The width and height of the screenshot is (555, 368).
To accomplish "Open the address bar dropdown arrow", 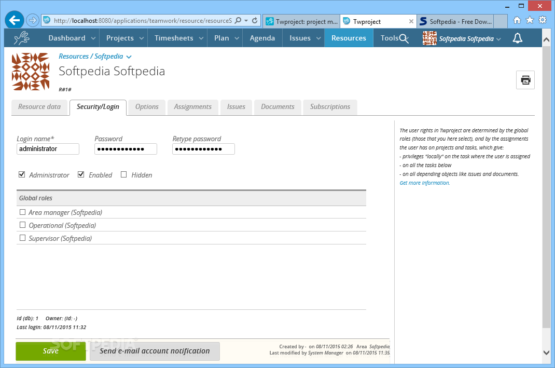I will [246, 21].
